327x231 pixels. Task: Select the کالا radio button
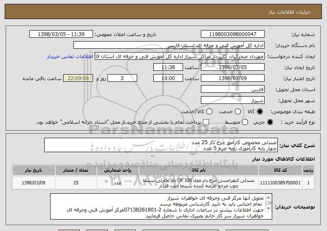(x=259, y=111)
